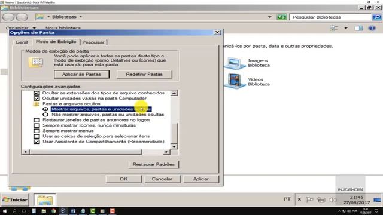Enable Sempre mostrar ícones, nunca miniaturas

click(37, 125)
